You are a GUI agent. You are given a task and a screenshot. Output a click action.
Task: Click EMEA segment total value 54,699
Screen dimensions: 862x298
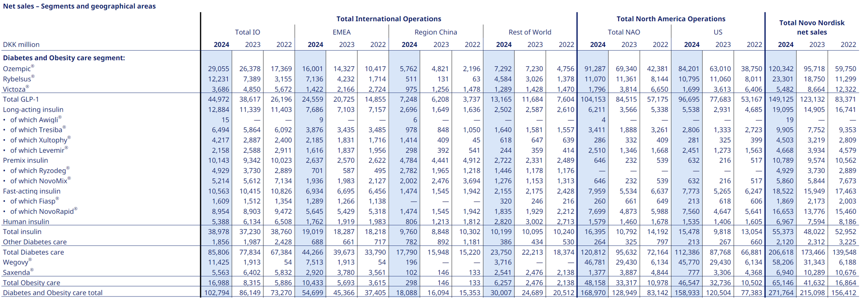click(x=313, y=293)
